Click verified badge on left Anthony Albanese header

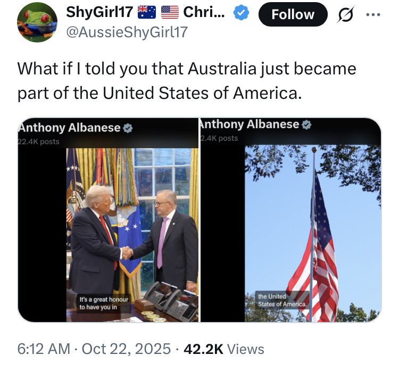pos(128,128)
